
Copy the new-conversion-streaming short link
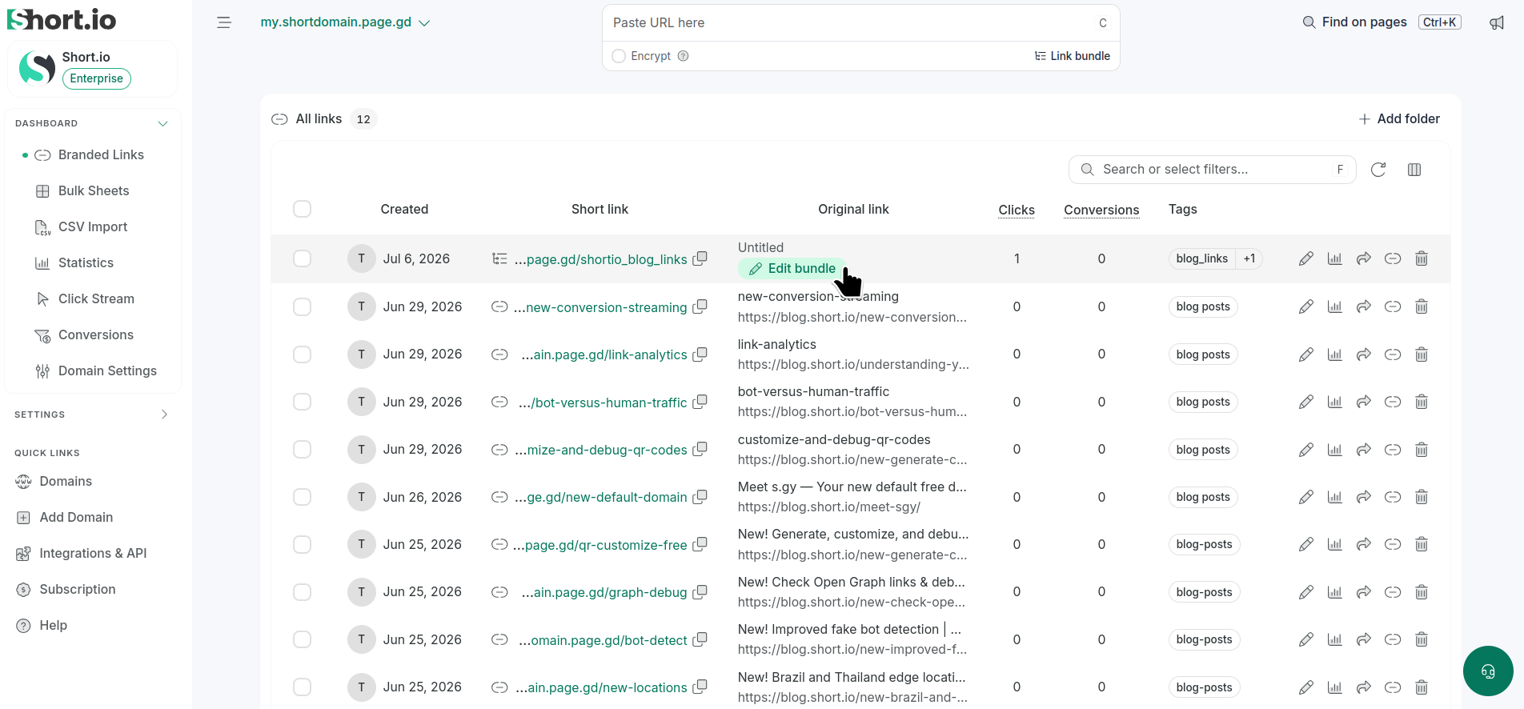click(700, 306)
